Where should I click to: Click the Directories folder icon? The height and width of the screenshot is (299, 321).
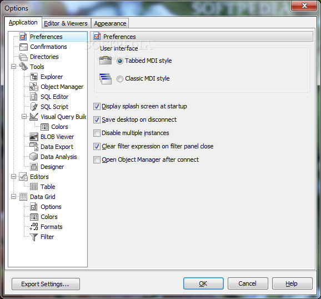tap(23, 57)
